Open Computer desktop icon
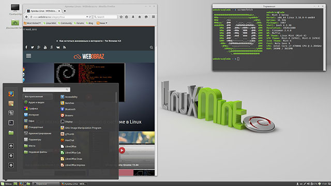The image size is (331, 186). [15, 9]
